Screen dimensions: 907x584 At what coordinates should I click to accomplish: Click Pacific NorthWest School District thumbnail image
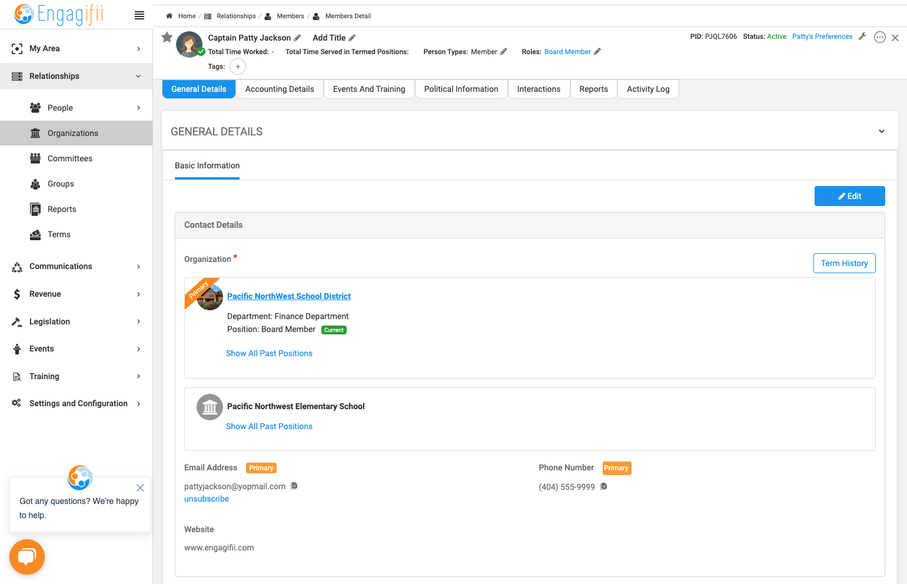coord(210,297)
